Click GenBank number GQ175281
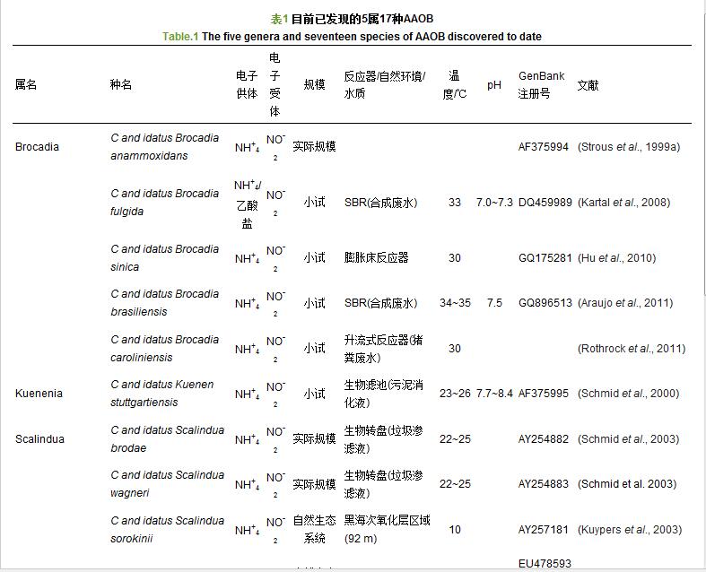The height and width of the screenshot is (572, 706). pos(544,258)
